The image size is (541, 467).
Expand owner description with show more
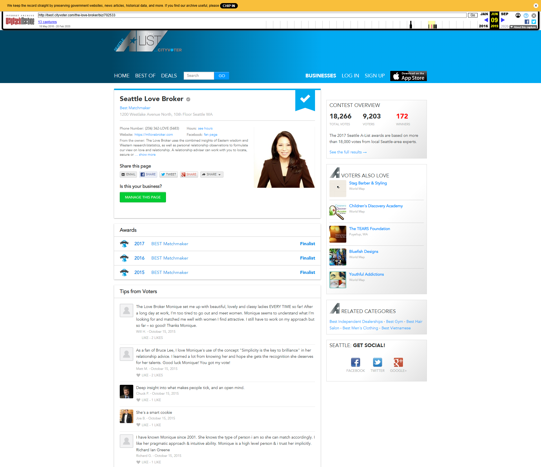click(147, 155)
